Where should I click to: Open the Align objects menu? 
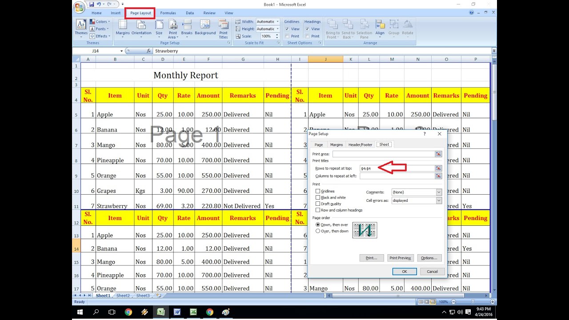(380, 28)
